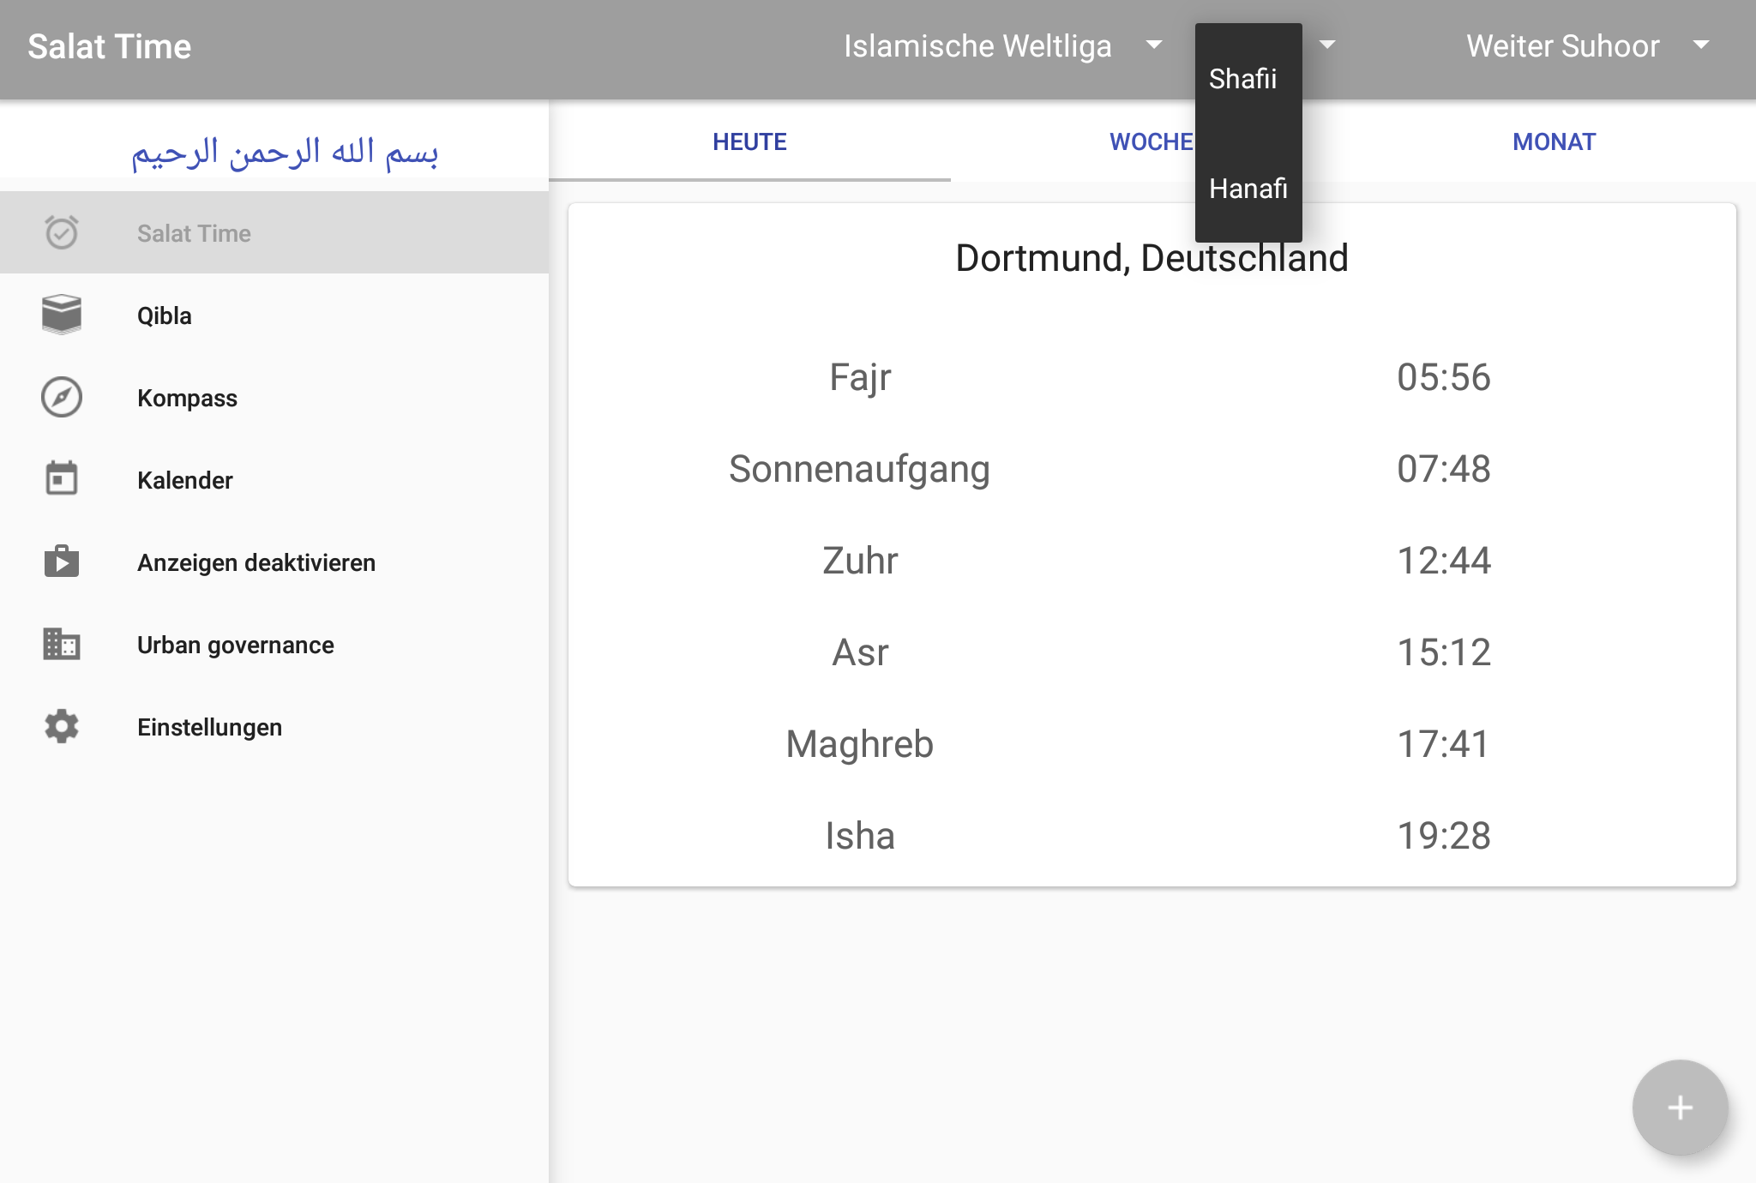Expand the Weiter Suhoor dropdown
Viewport: 1756px width, 1183px height.
pyautogui.click(x=1586, y=46)
